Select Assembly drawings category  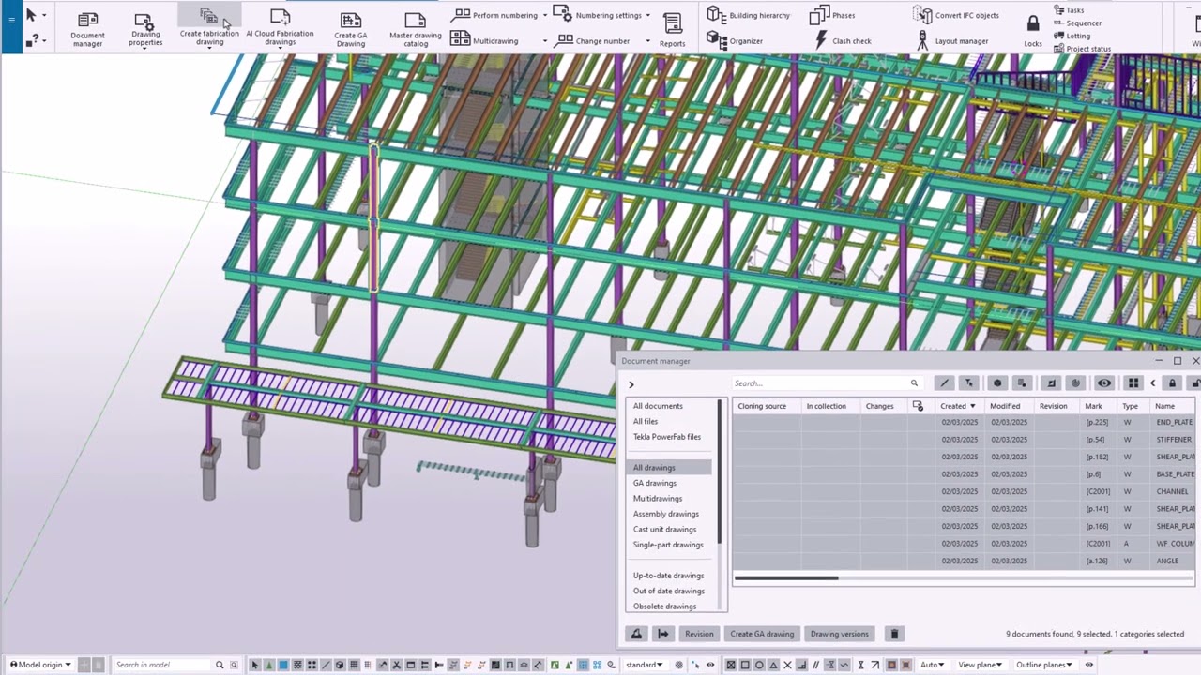(665, 514)
